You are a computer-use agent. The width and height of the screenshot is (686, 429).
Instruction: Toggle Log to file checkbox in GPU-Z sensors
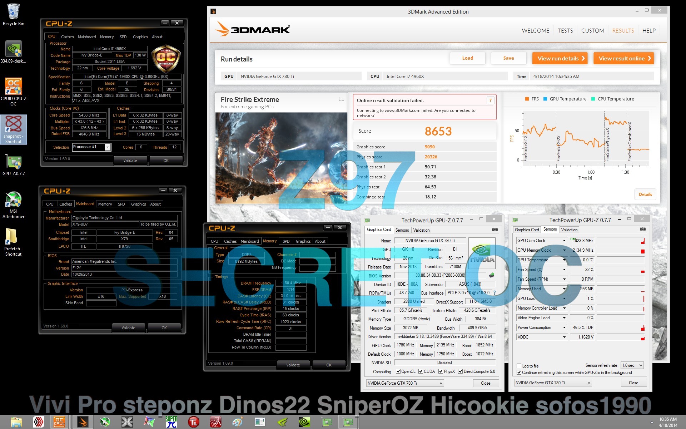click(x=518, y=365)
